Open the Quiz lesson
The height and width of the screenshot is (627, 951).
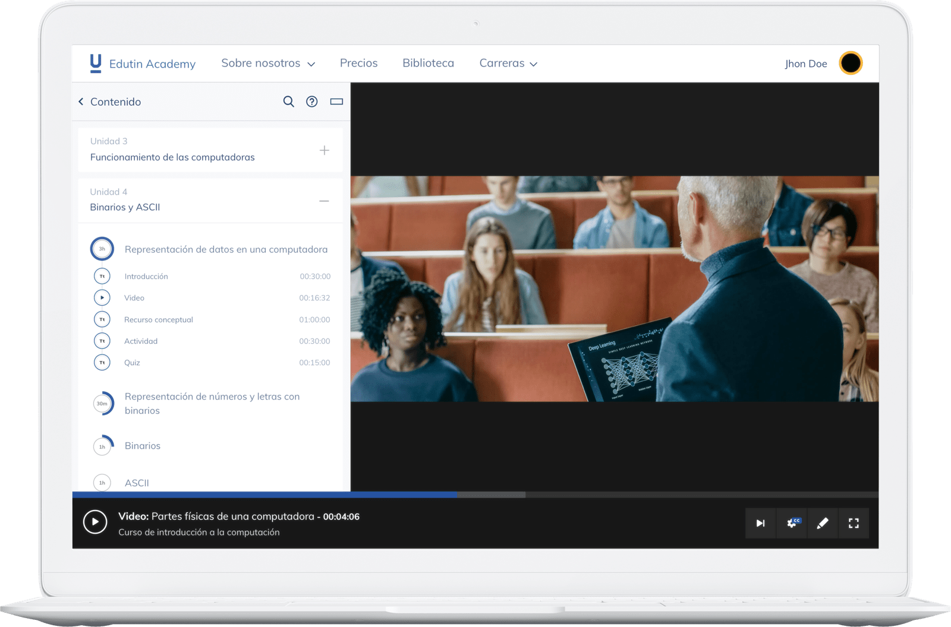pos(132,362)
